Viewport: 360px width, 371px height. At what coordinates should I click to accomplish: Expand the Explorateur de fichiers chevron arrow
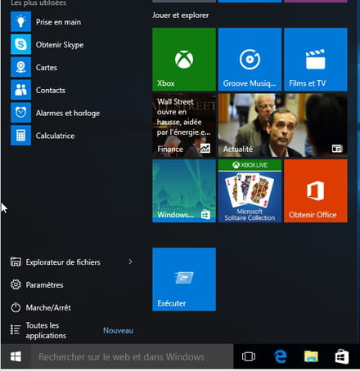[130, 261]
